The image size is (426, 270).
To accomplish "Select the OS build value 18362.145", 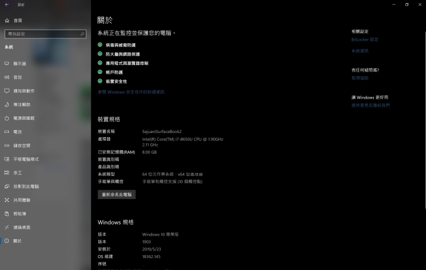I will click(x=151, y=256).
